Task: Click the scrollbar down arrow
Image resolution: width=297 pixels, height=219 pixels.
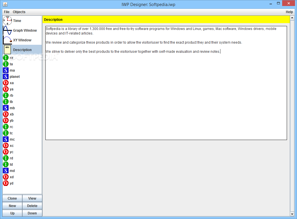Action: tap(292, 214)
